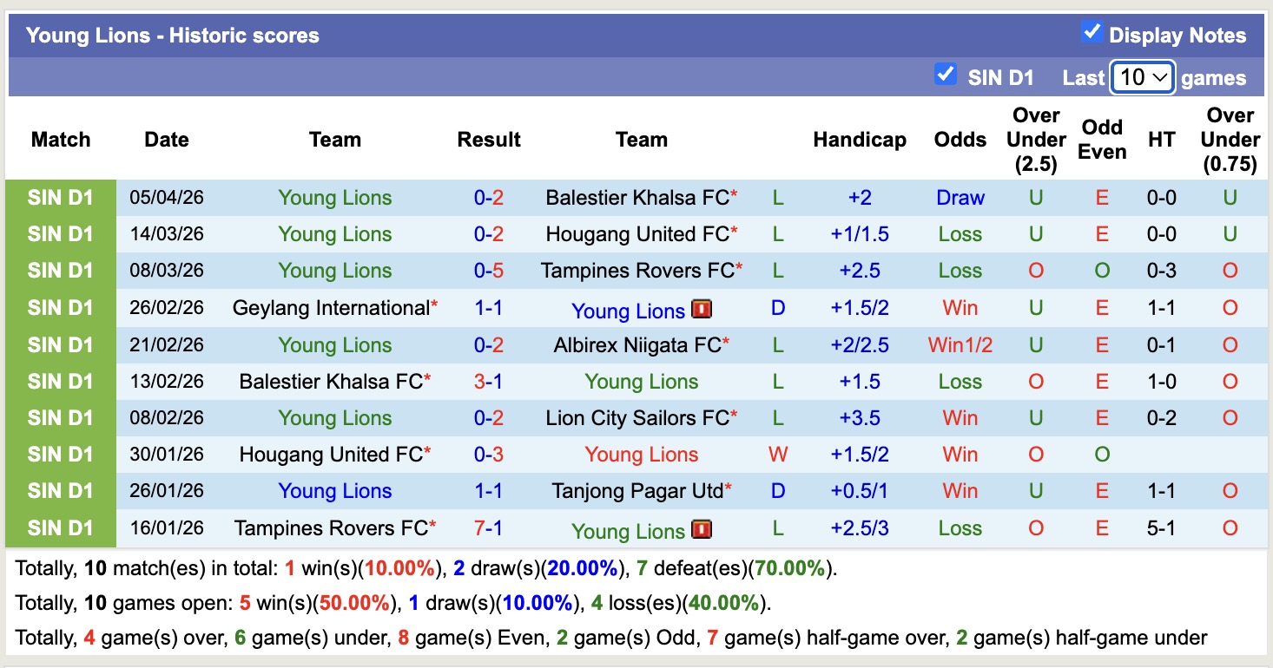Sort the table by the Date column header
Viewport: 1273px width, 668px height.
point(166,139)
